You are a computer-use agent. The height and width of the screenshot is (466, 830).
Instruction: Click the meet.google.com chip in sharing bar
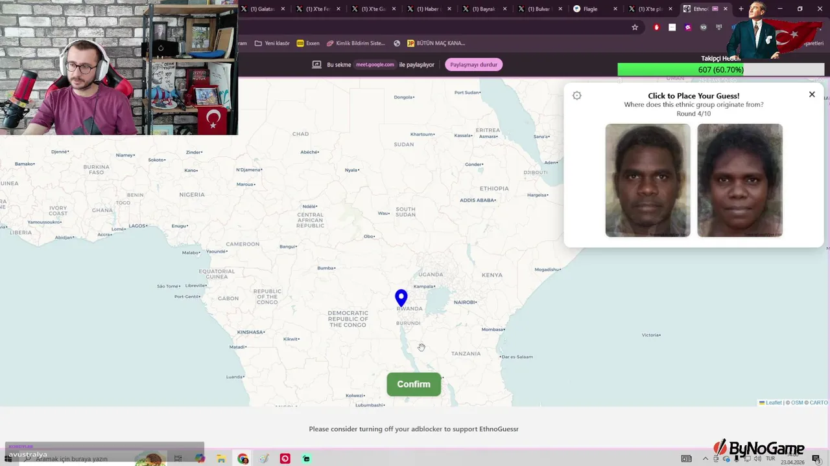click(x=375, y=65)
